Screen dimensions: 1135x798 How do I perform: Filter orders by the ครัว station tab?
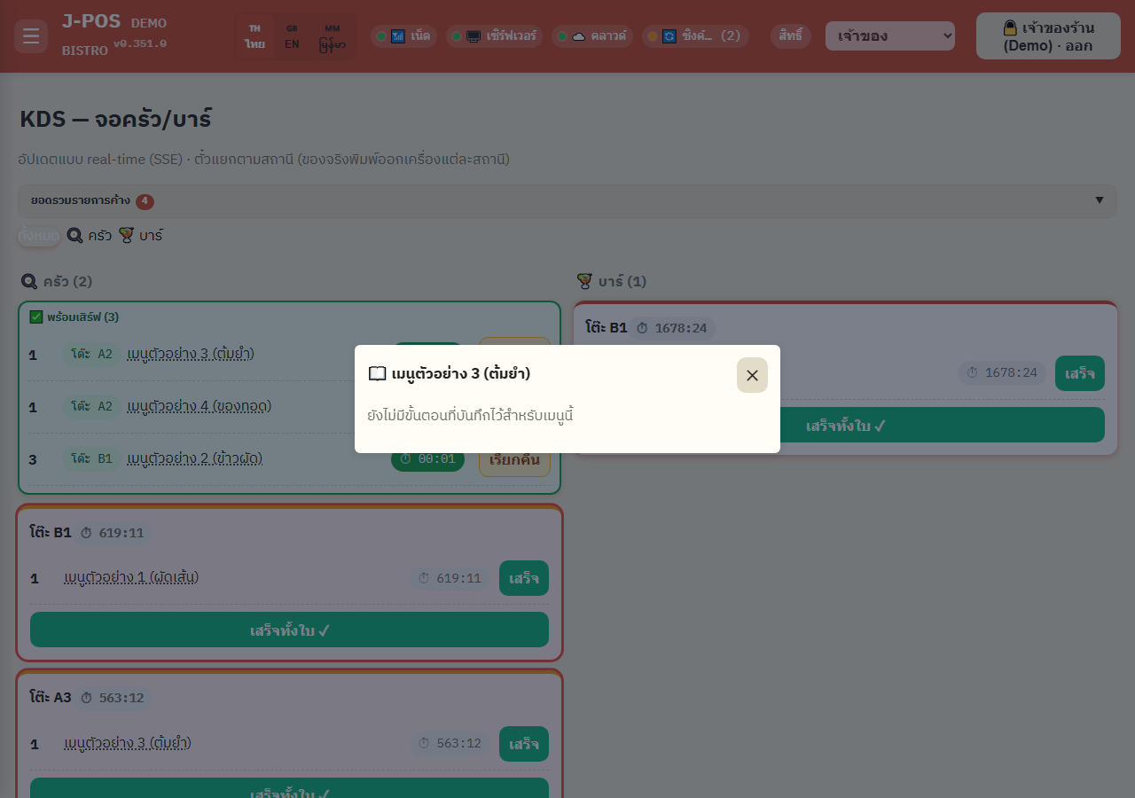[90, 236]
